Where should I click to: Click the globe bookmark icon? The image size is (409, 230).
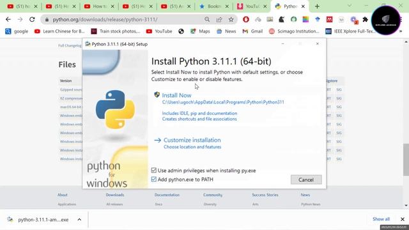[x=181, y=31]
